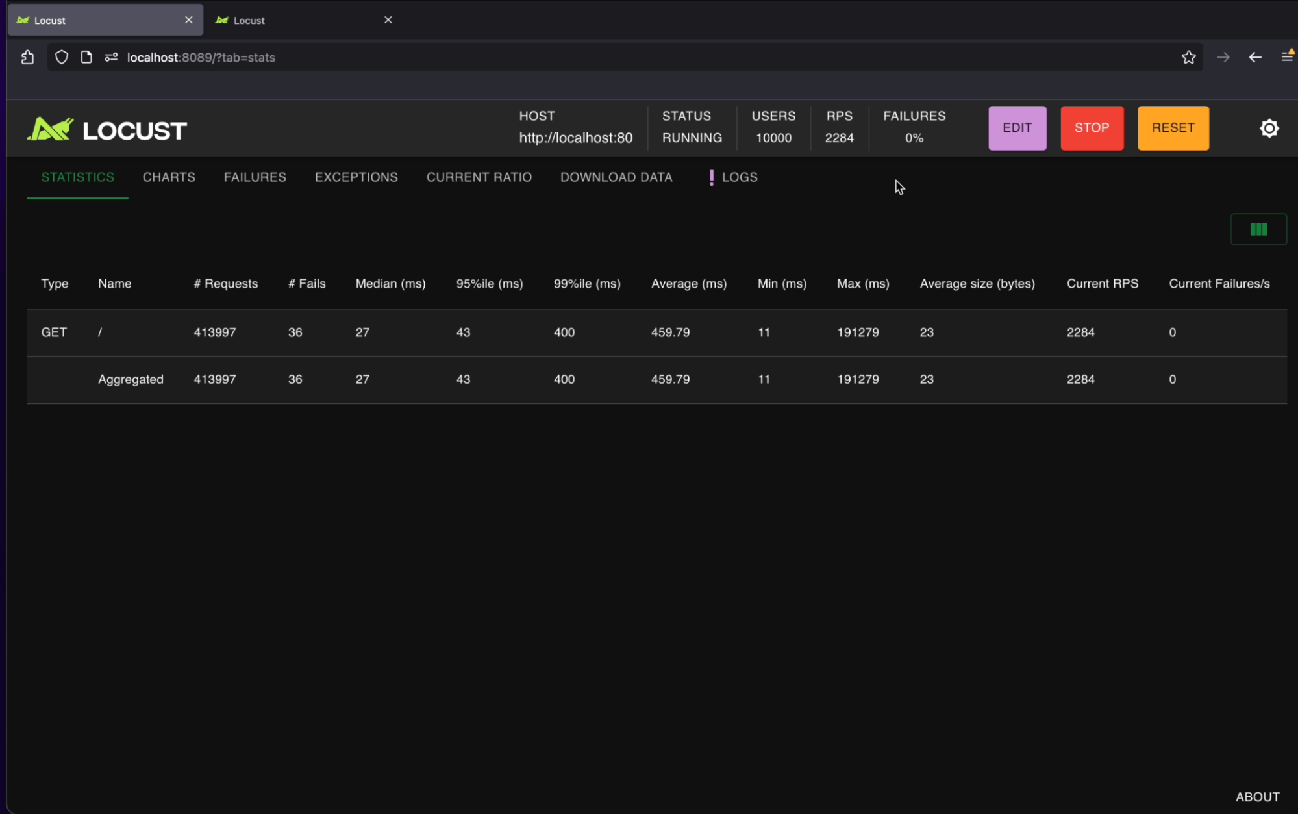
Task: Open the About link
Action: (x=1257, y=797)
